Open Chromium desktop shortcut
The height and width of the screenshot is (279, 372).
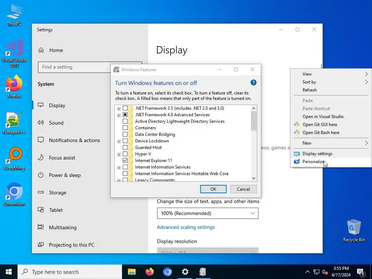click(x=14, y=195)
